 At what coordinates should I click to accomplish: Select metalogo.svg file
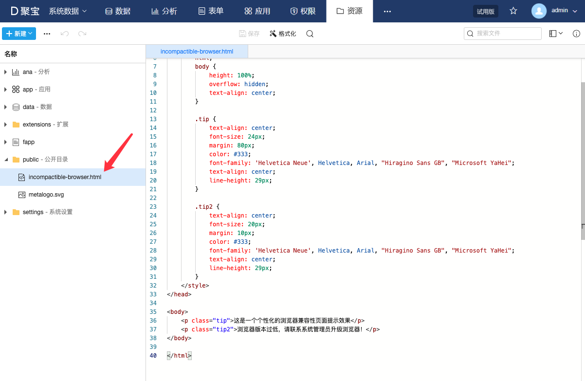[73, 195]
